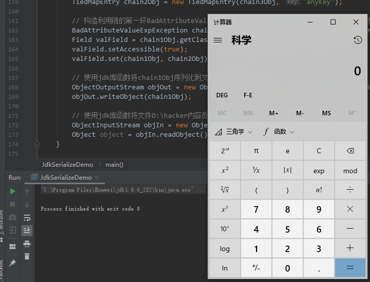The height and width of the screenshot is (282, 370).
Task: Clear all console output with trash icon
Action: pyautogui.click(x=27, y=257)
